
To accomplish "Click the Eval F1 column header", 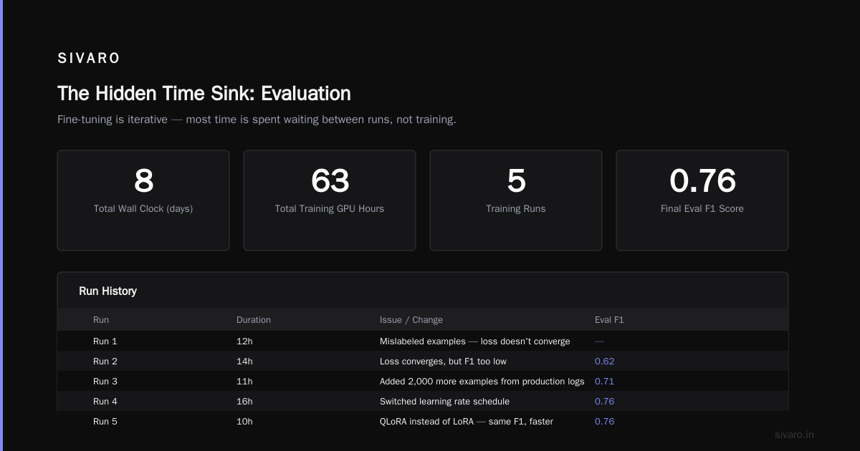I will 609,320.
